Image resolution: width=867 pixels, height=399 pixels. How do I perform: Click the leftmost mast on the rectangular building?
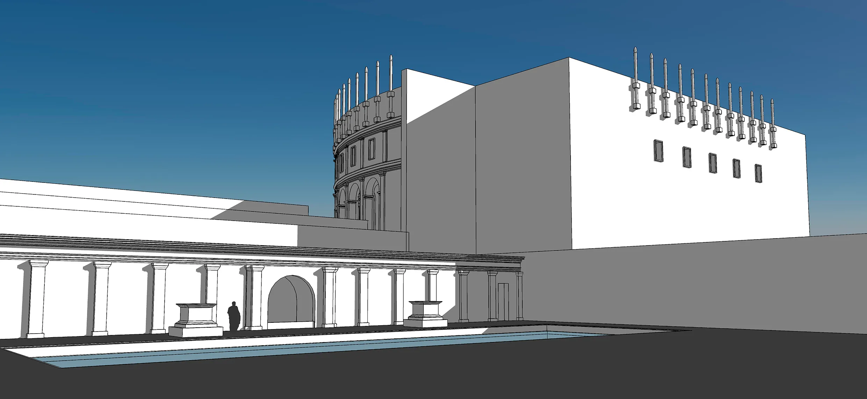click(x=635, y=79)
